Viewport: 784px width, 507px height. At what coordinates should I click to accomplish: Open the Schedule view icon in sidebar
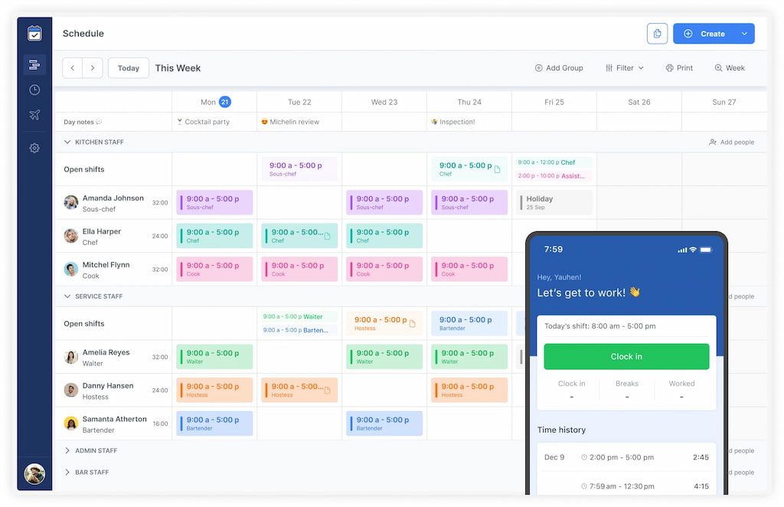(x=34, y=65)
